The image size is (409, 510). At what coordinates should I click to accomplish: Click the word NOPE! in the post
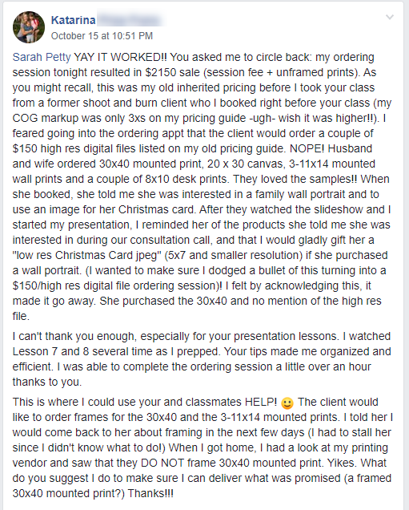[307, 148]
